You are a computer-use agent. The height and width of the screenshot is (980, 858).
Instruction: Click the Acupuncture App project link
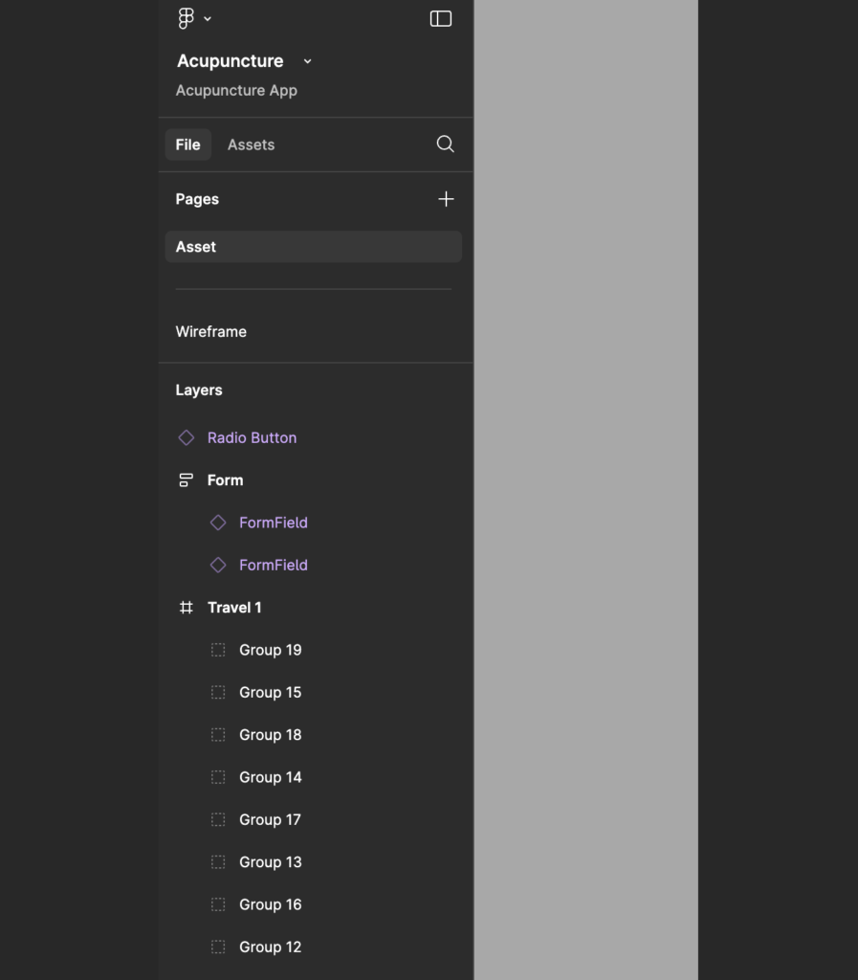(x=236, y=91)
